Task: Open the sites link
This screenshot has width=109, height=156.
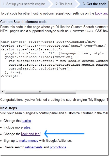Action: click(27, 127)
